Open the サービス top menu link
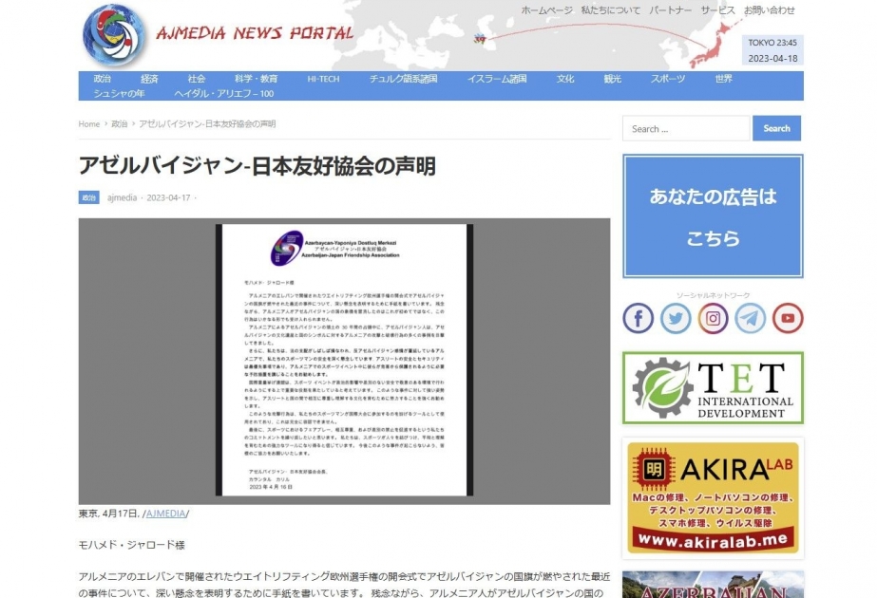Viewport: 877px width, 598px height. pyautogui.click(x=717, y=10)
